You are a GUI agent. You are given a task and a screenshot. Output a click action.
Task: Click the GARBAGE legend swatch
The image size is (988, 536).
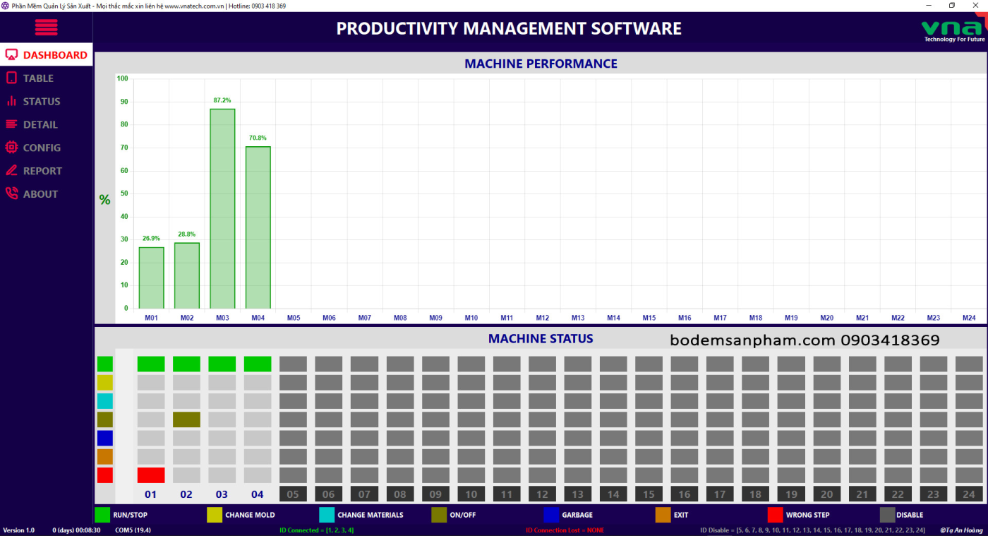pos(551,515)
